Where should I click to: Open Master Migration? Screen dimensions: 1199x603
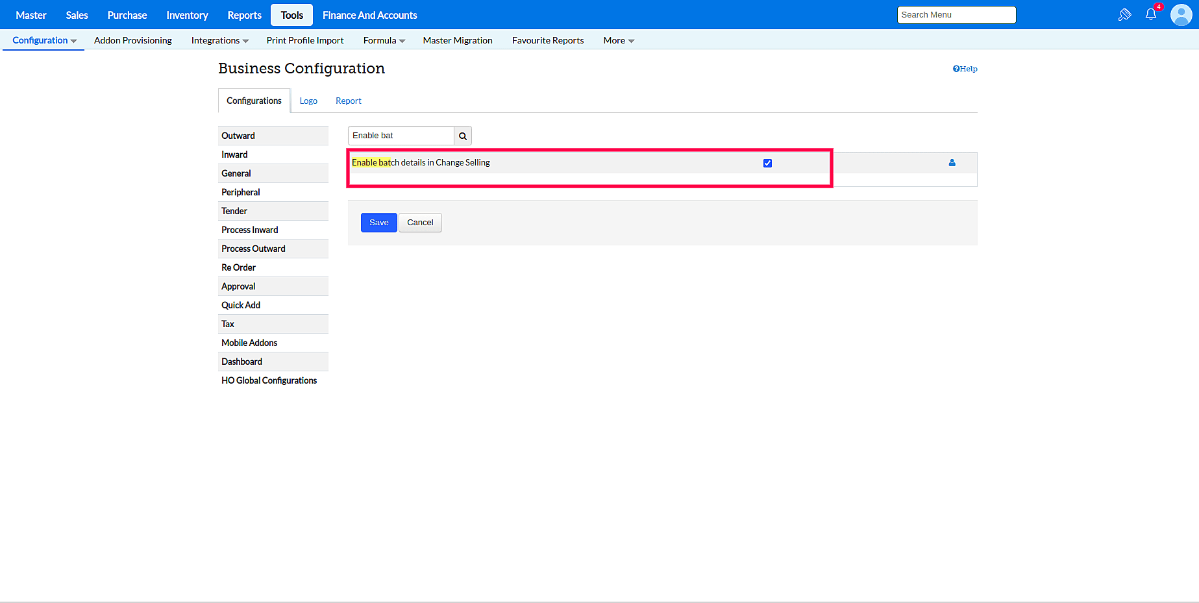[458, 40]
